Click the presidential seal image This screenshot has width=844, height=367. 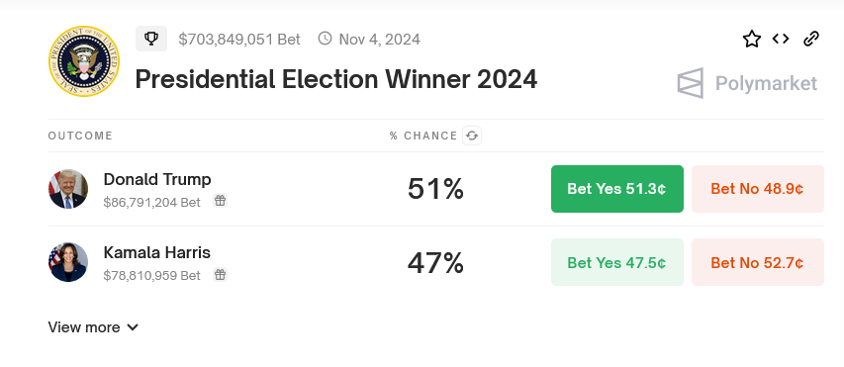coord(84,60)
